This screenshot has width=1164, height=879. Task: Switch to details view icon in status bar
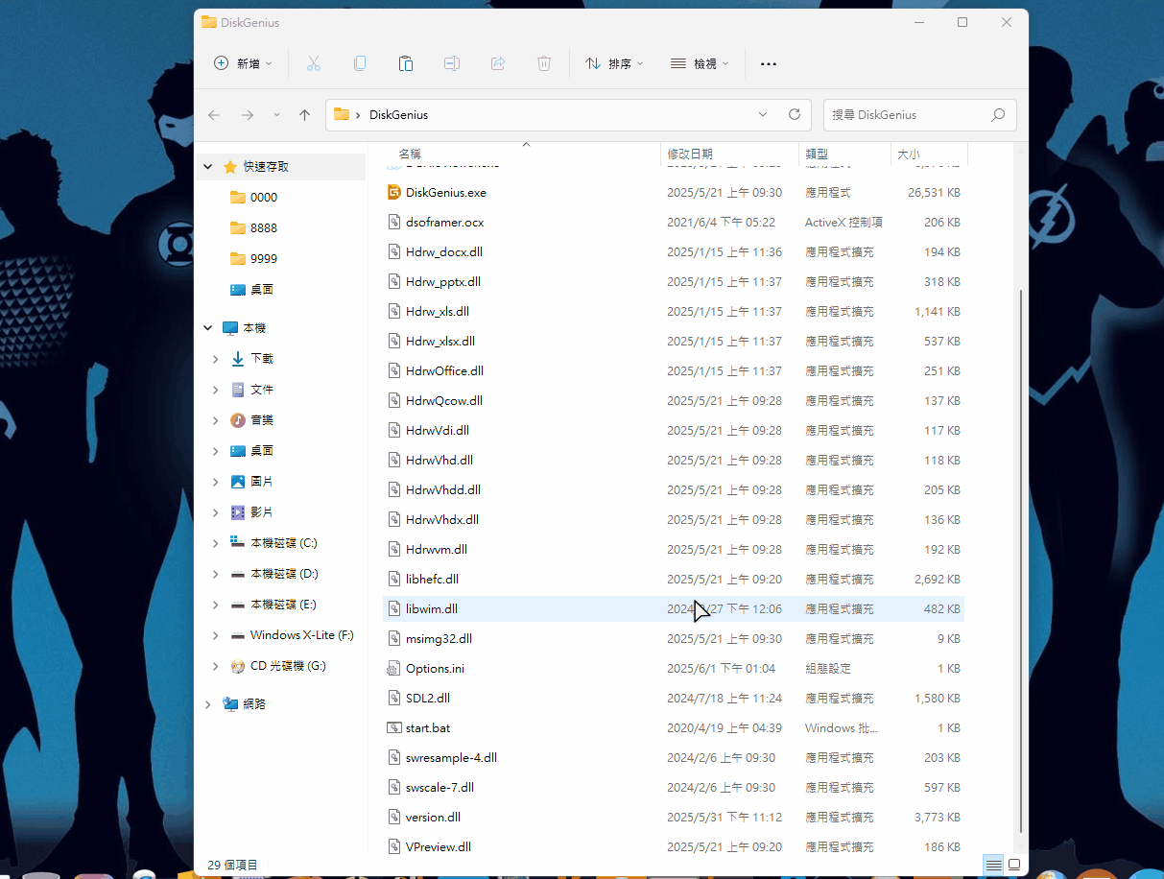993,865
